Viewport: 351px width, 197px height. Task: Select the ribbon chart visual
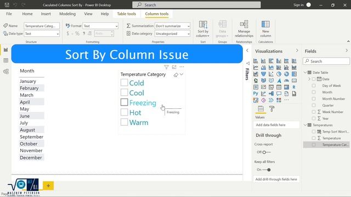[x=294, y=67]
